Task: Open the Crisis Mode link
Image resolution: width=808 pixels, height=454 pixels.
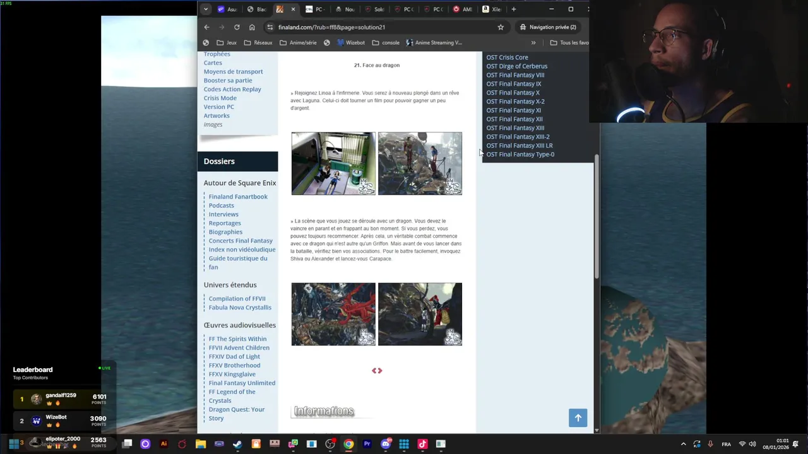Action: pyautogui.click(x=220, y=98)
